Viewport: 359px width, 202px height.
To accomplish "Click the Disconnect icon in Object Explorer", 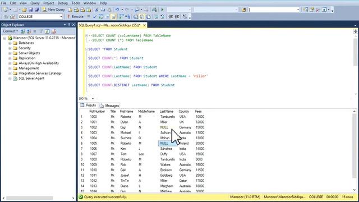I will (29, 31).
